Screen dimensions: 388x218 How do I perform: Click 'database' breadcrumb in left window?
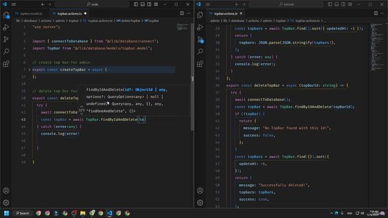[30, 21]
